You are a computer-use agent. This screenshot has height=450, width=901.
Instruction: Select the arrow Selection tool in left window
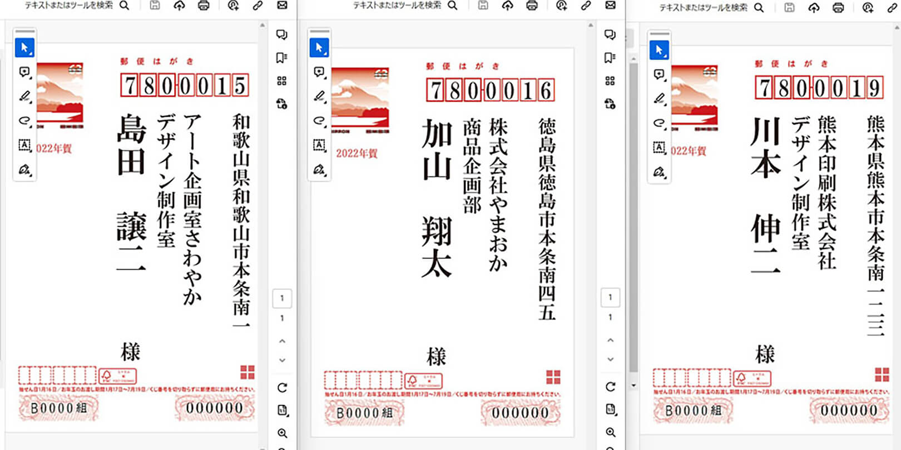coord(24,48)
